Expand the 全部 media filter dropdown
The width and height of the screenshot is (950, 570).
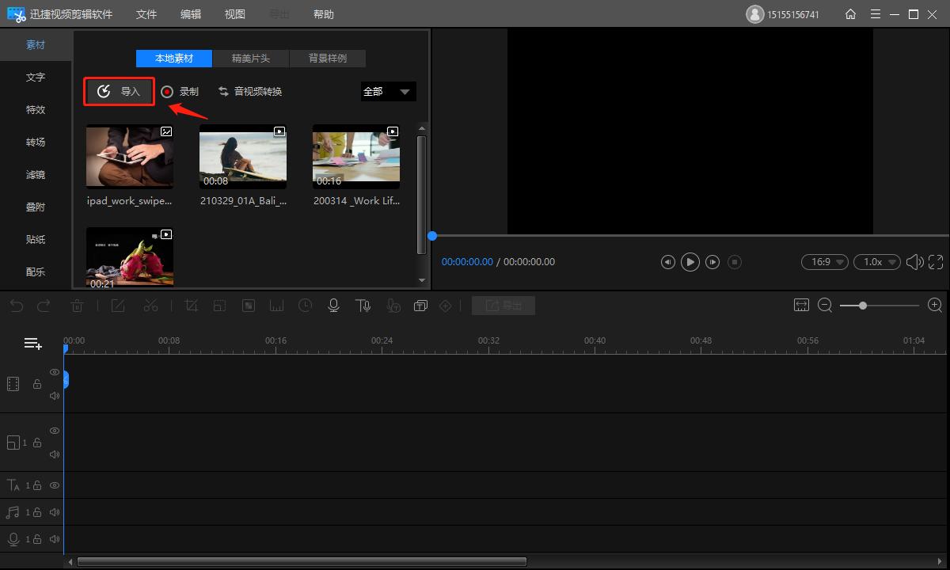[388, 92]
